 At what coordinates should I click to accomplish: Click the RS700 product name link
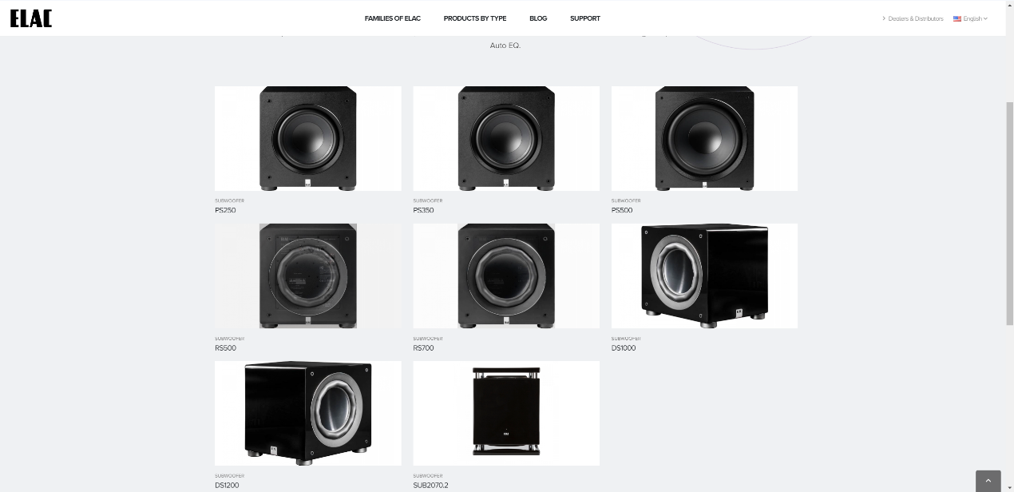point(423,348)
